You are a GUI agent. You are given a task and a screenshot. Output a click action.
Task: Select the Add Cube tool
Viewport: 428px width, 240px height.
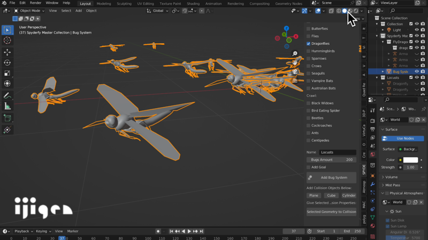pos(7,118)
